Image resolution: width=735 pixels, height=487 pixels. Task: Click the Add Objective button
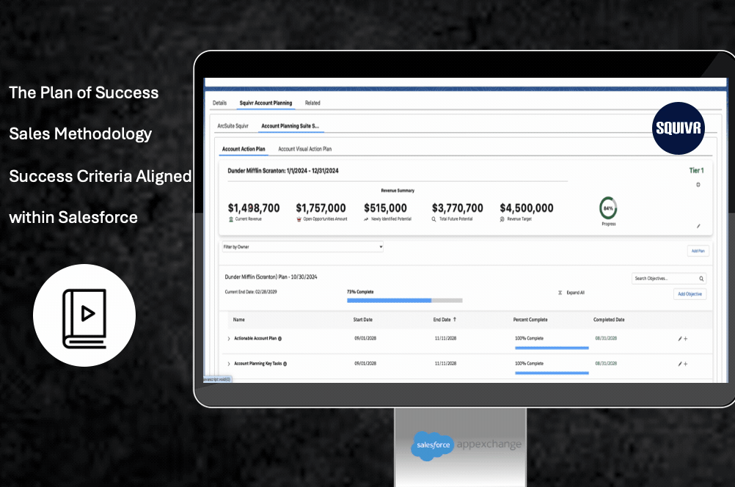click(690, 294)
